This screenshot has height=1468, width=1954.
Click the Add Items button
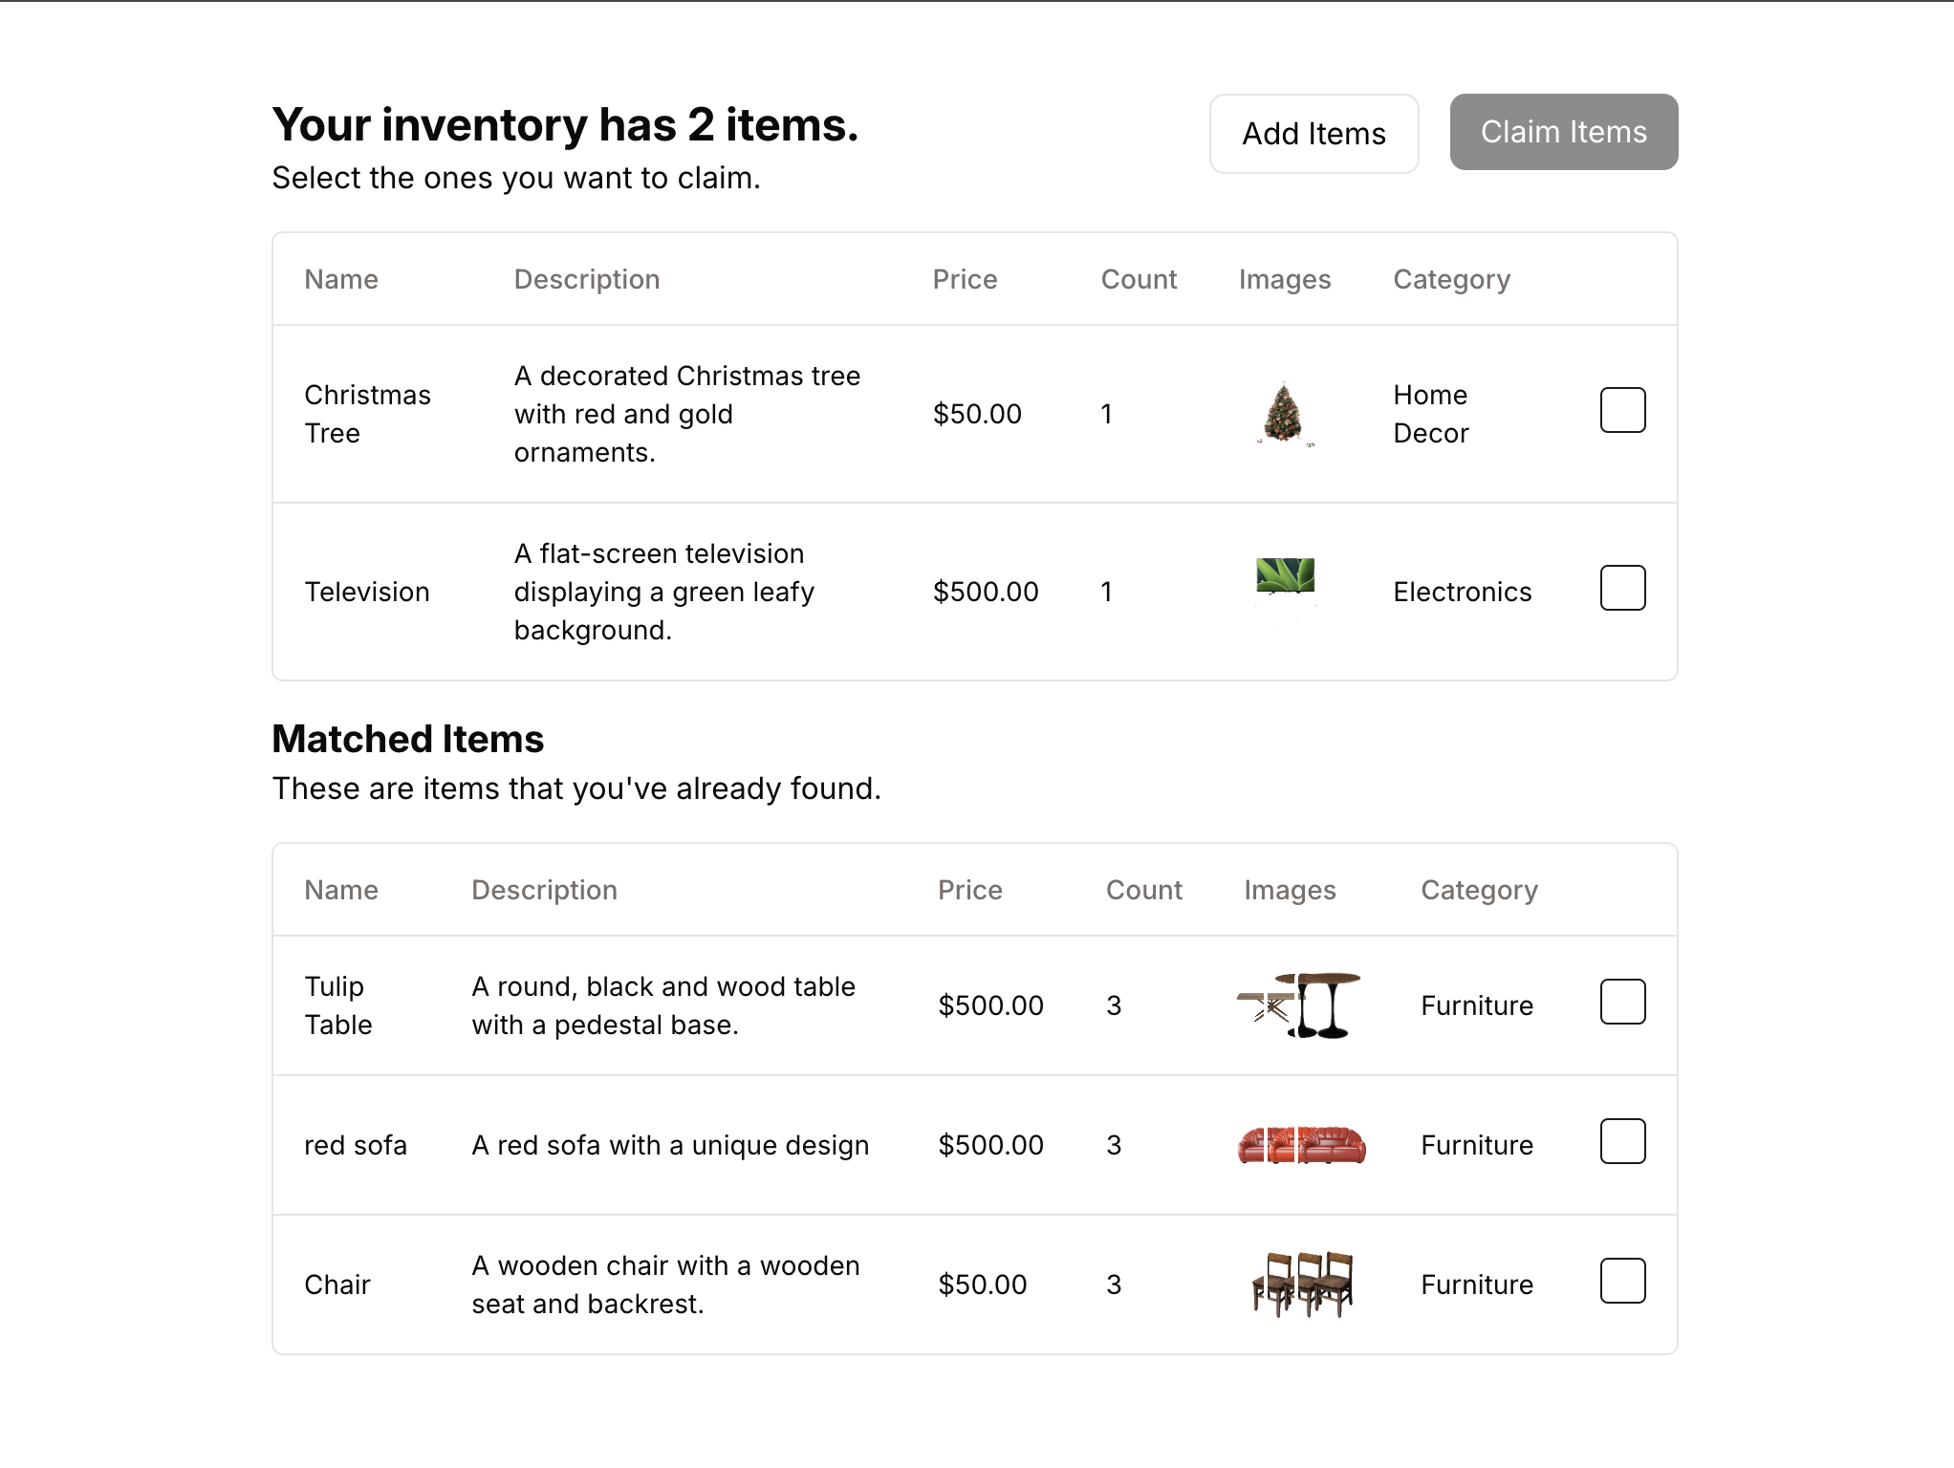1314,134
